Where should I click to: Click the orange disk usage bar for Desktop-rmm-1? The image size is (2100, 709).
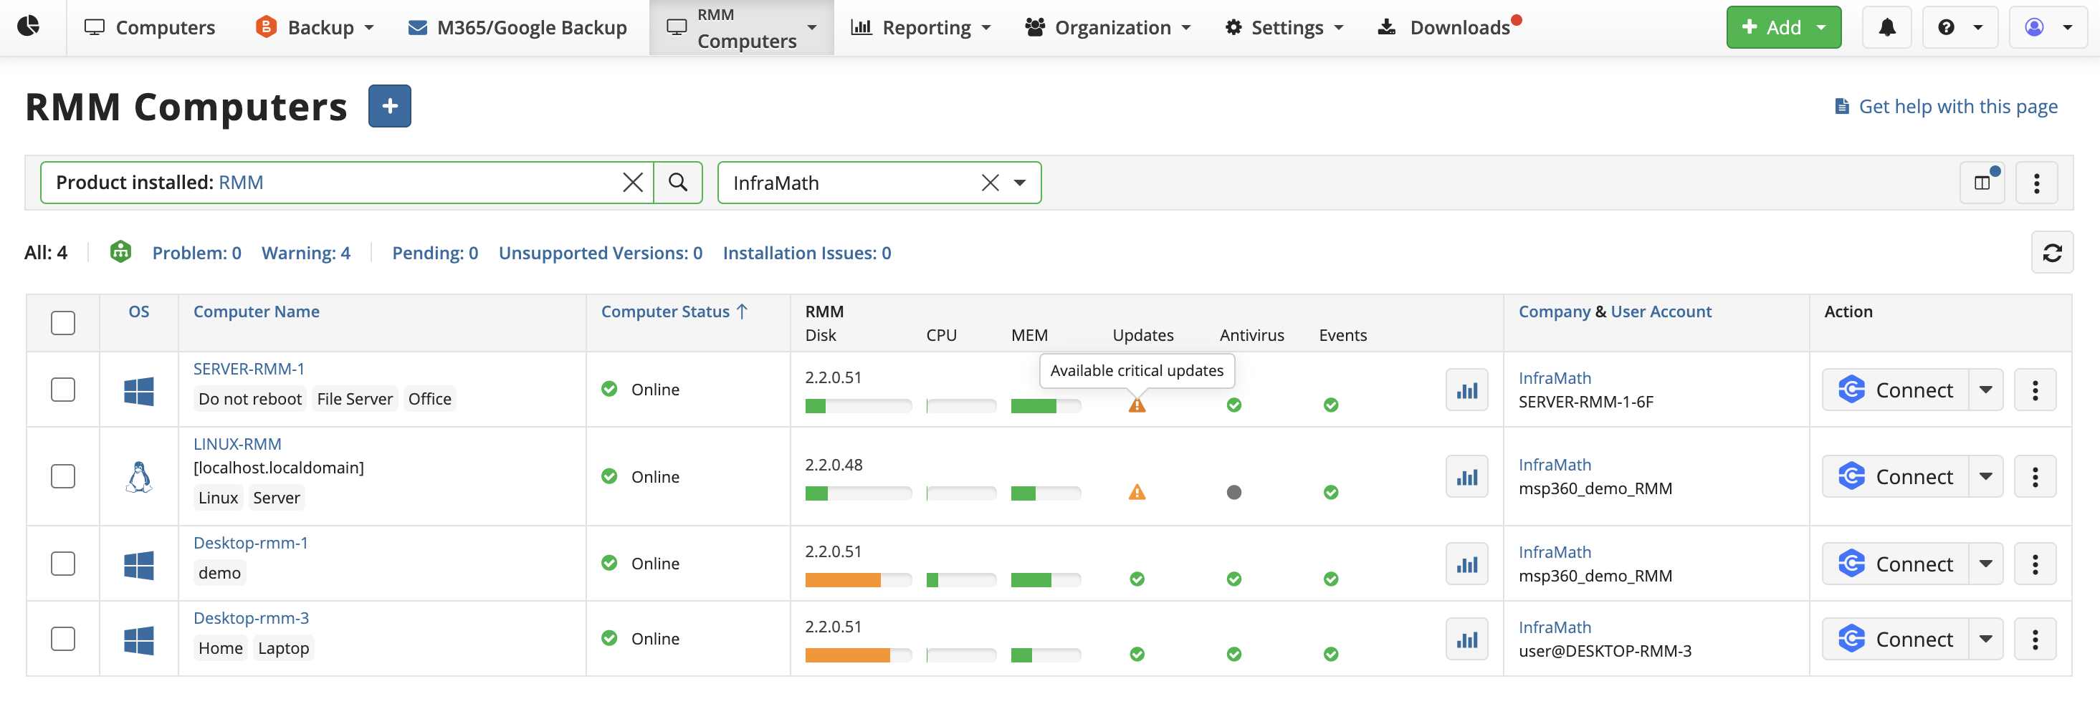(842, 579)
